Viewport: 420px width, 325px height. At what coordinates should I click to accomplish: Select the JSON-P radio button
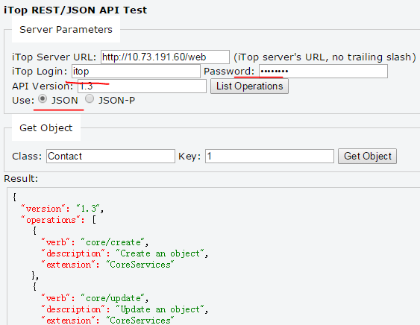pos(90,99)
